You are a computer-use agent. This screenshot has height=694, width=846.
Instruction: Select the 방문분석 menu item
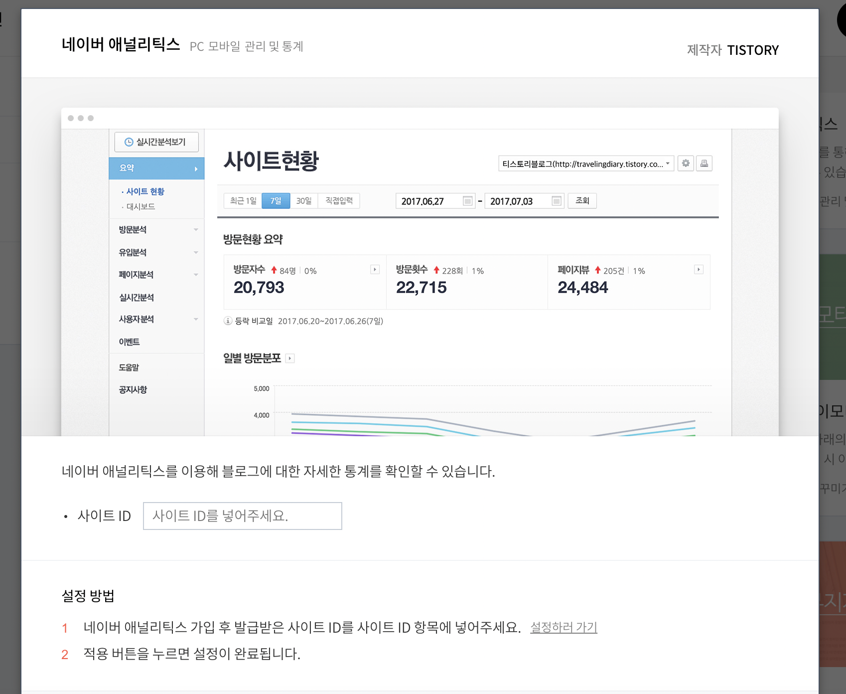coord(133,230)
